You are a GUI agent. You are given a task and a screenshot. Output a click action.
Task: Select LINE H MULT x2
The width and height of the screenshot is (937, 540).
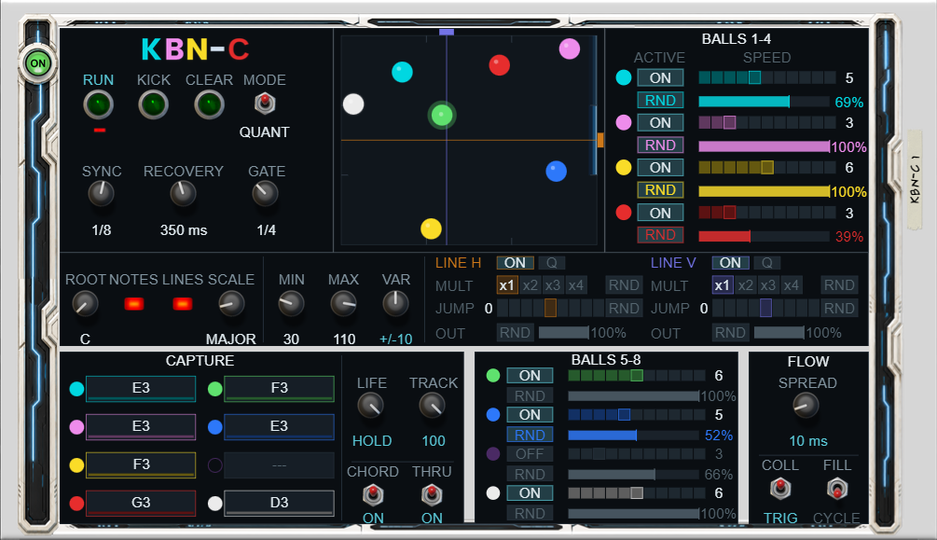click(x=531, y=285)
